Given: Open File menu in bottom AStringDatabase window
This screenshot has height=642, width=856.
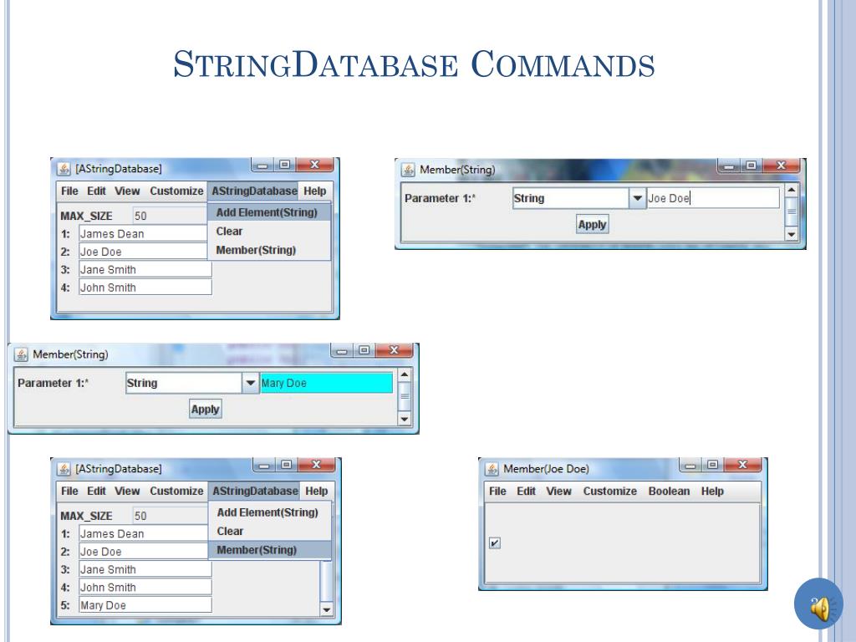Looking at the screenshot, I should tap(69, 492).
